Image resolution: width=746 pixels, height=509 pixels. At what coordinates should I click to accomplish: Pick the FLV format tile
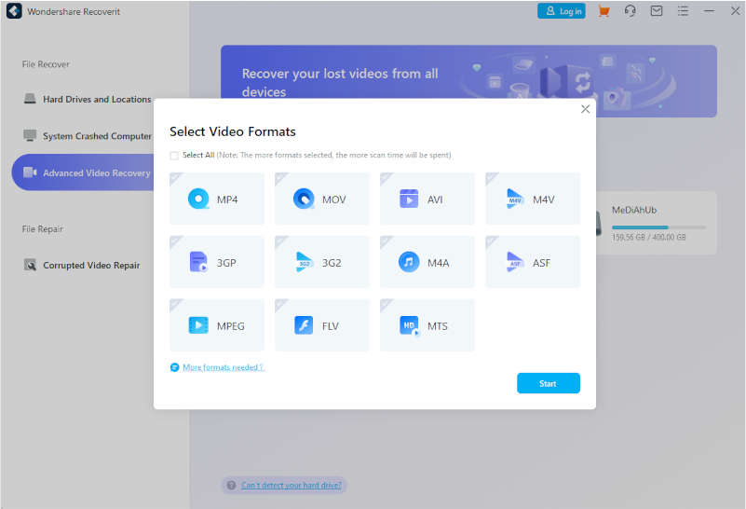tap(321, 325)
